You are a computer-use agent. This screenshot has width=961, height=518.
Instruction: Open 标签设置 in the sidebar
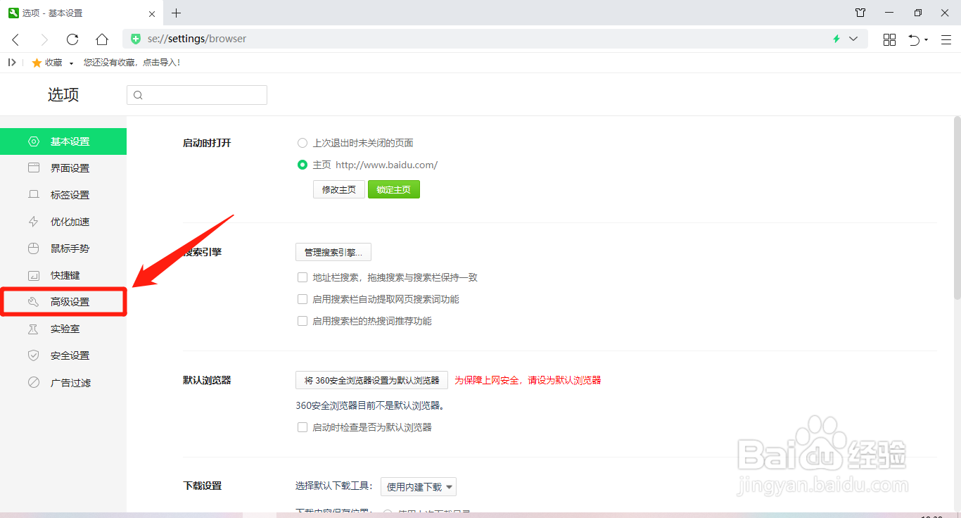point(63,195)
